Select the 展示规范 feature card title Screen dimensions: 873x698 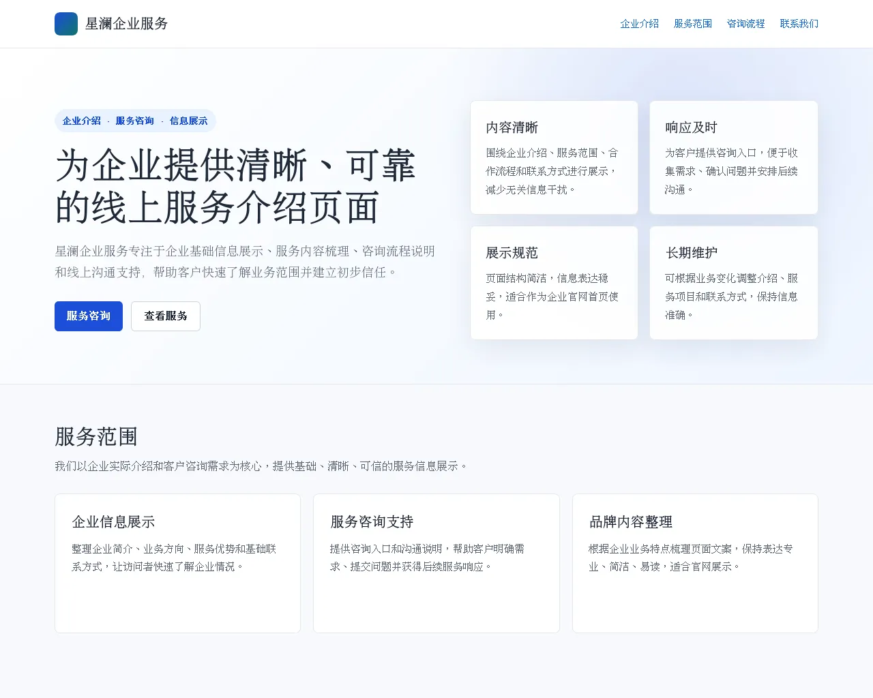coord(512,253)
